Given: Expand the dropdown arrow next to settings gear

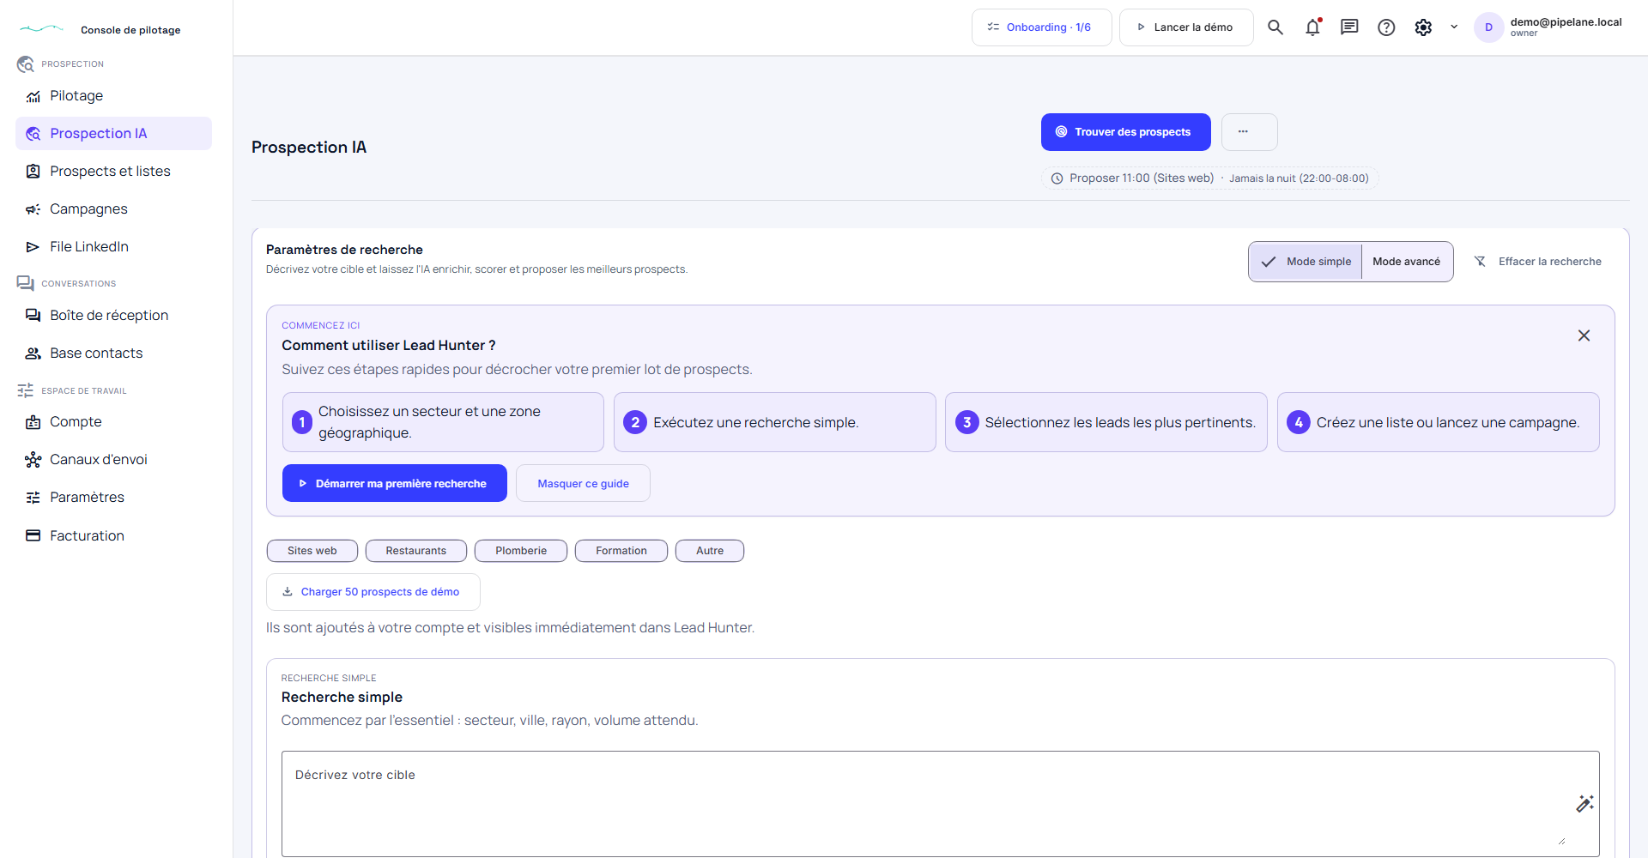Looking at the screenshot, I should (x=1454, y=27).
